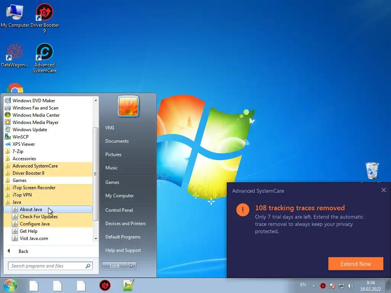Open the Driver Booster taskbar icon

pos(105,285)
